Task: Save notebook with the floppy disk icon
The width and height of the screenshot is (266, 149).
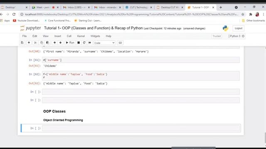Action: 22,43
